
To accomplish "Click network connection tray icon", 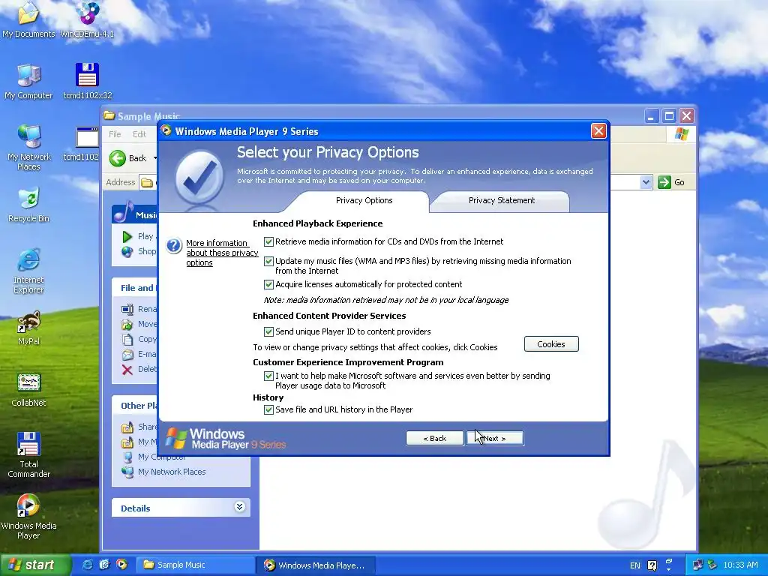I will click(698, 565).
